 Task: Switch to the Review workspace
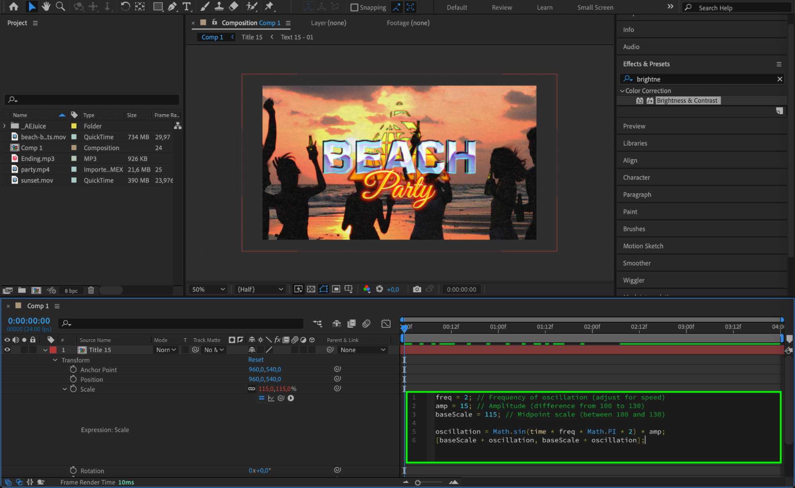(501, 8)
